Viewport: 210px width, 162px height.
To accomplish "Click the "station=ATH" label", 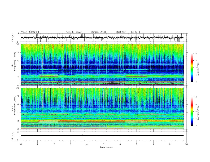I will (x=98, y=32).
